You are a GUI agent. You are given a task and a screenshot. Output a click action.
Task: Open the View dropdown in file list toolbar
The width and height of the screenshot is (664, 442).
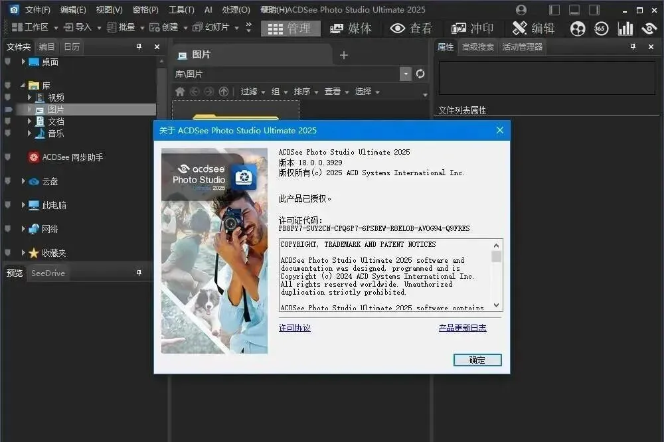coord(336,92)
